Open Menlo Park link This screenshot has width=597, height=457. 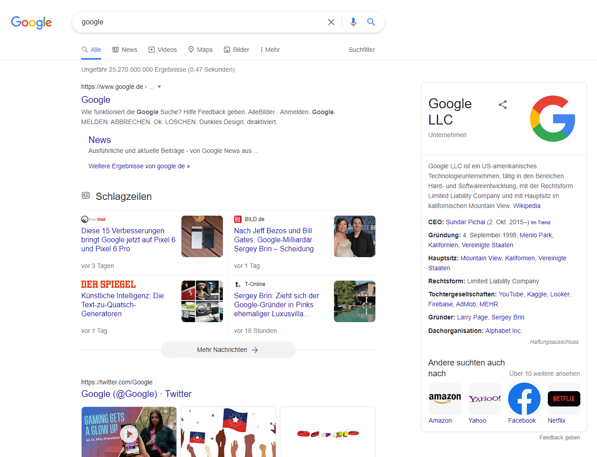(536, 235)
